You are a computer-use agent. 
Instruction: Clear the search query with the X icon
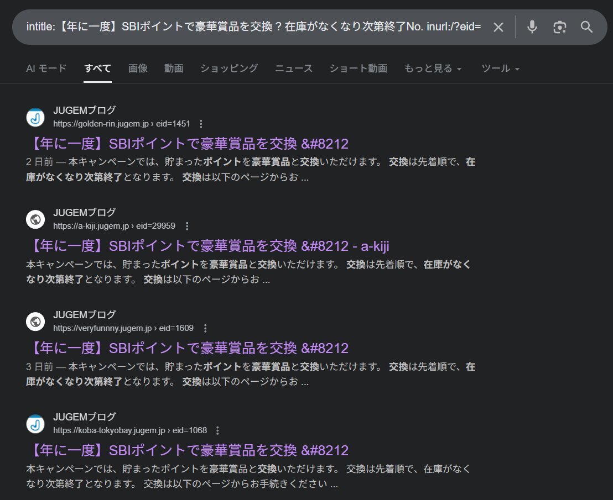[498, 27]
